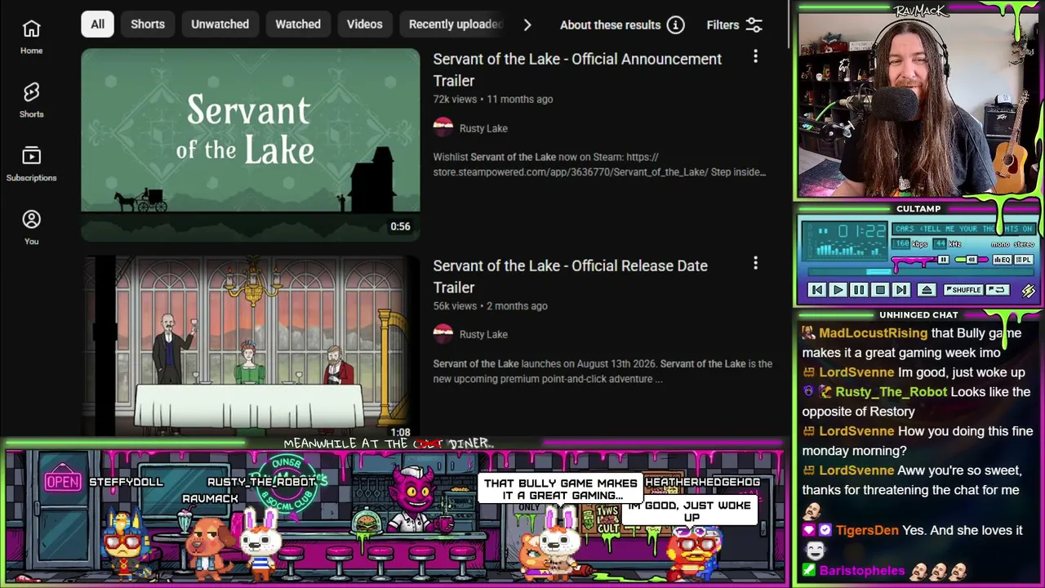Skip to next track in CultAmp
1045x588 pixels.
(901, 290)
